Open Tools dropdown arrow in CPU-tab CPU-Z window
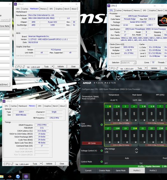167x180 pixels. 146,68
